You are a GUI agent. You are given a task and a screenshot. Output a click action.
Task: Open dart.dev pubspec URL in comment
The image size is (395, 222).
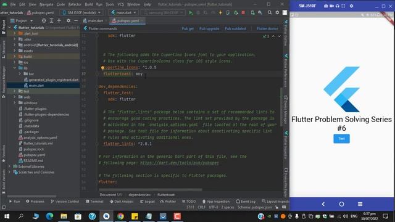(x=180, y=163)
